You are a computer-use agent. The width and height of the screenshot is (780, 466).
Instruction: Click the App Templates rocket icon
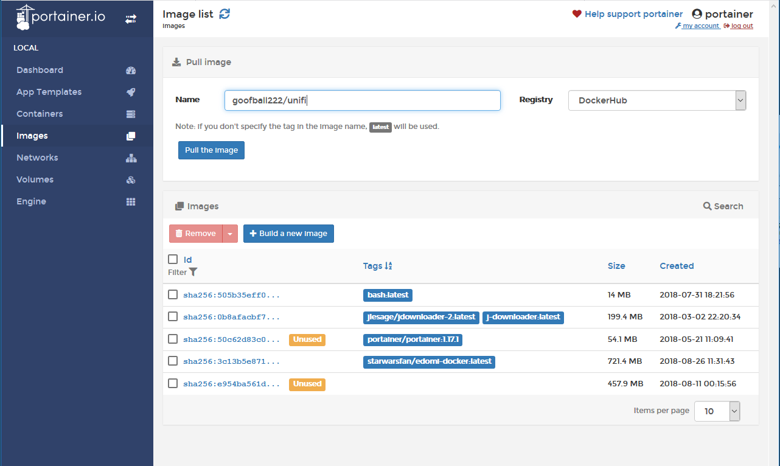point(131,92)
